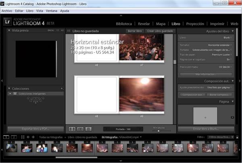Open the Archivo menu

point(7,11)
